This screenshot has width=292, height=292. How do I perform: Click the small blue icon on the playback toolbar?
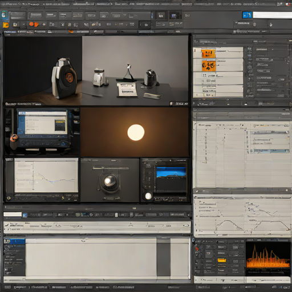tap(25, 215)
